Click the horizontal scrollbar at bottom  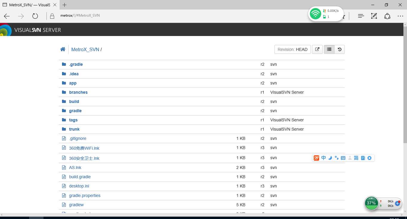202,215
